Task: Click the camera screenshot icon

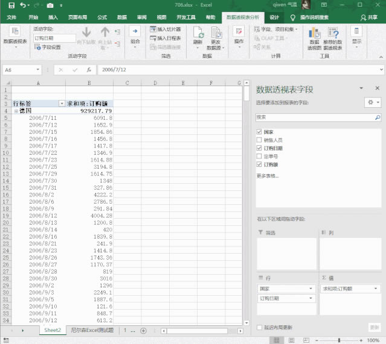Action: point(50,5)
